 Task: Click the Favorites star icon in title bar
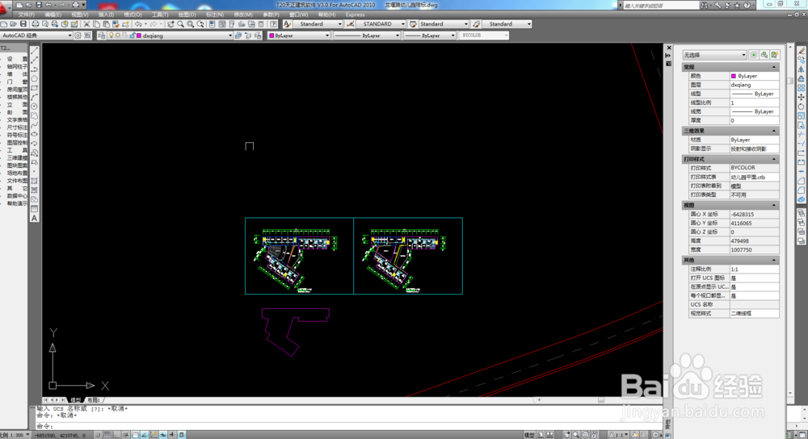[737, 5]
